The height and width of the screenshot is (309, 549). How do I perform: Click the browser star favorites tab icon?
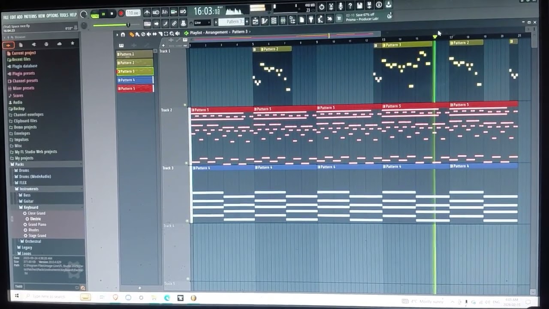click(72, 43)
